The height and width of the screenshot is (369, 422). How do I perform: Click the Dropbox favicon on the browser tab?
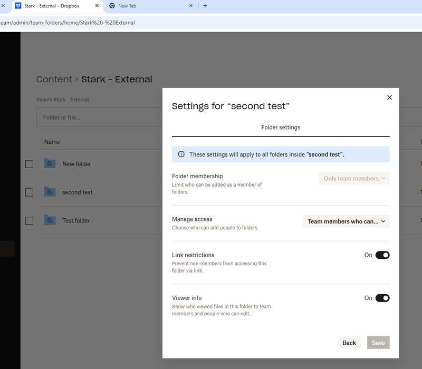18,6
